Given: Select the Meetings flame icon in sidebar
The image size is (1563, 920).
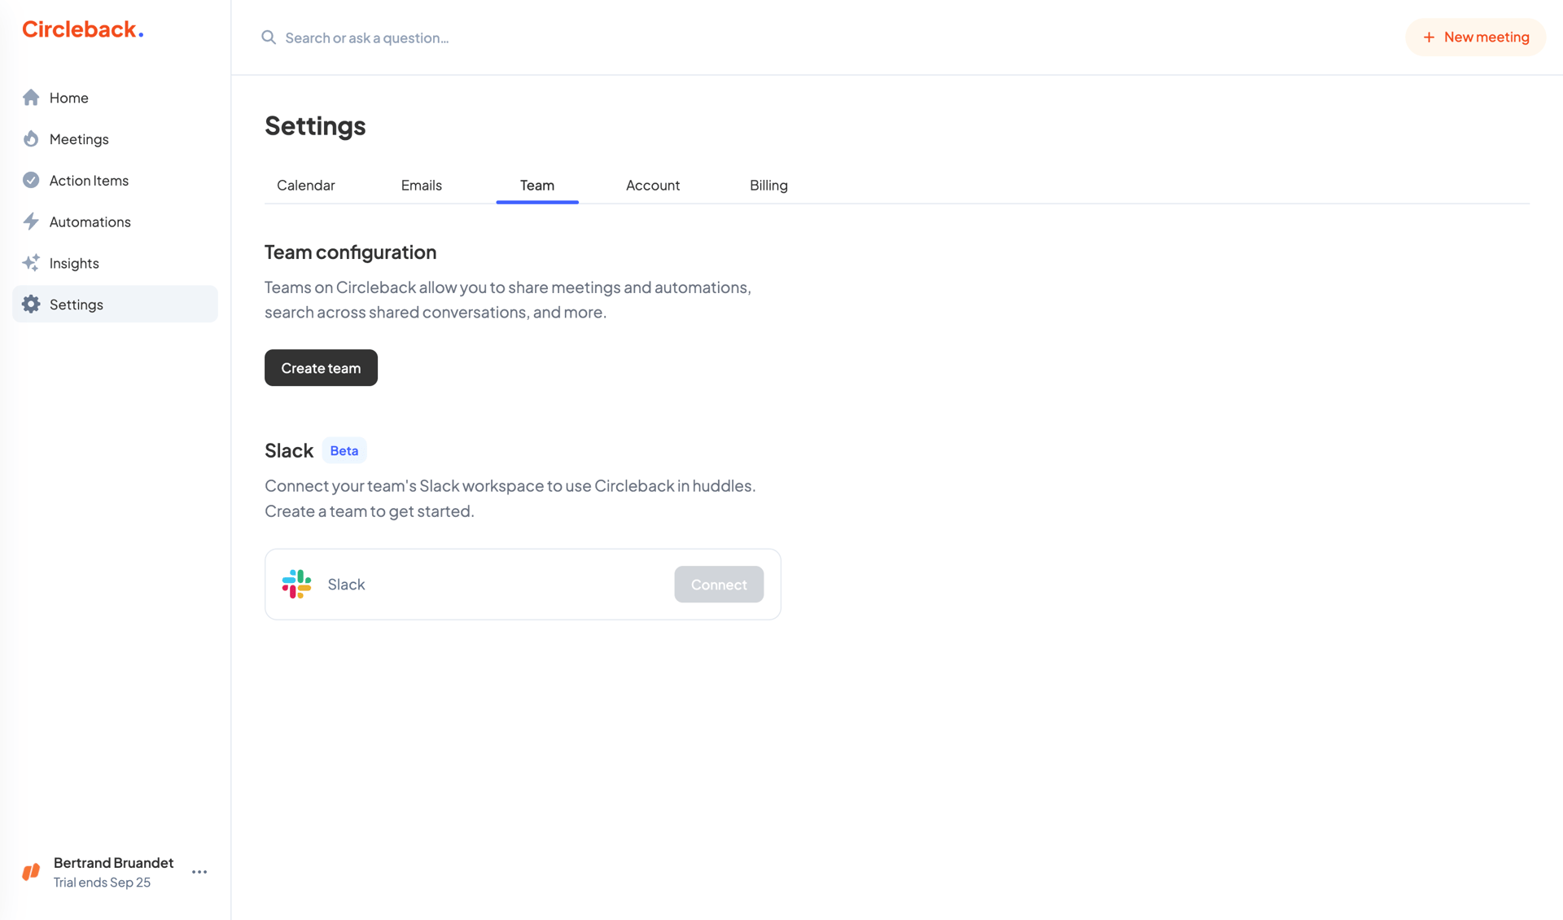Looking at the screenshot, I should click(x=31, y=138).
